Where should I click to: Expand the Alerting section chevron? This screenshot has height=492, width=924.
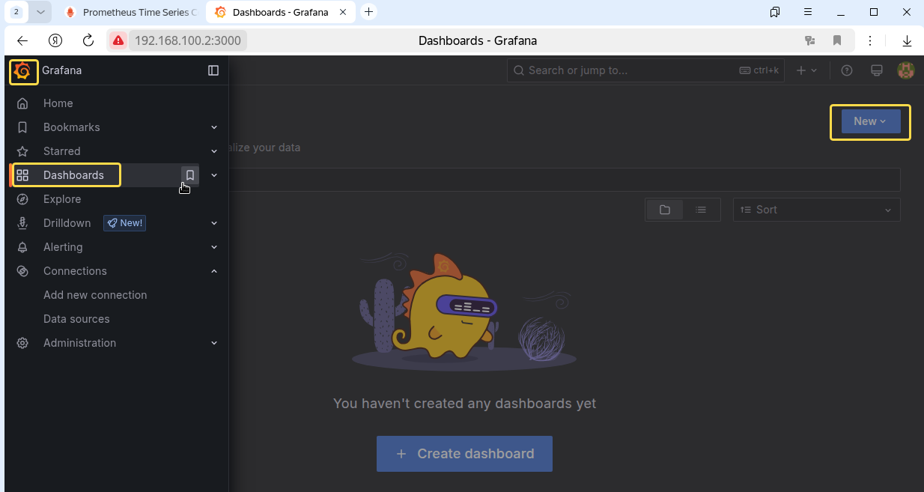(214, 247)
